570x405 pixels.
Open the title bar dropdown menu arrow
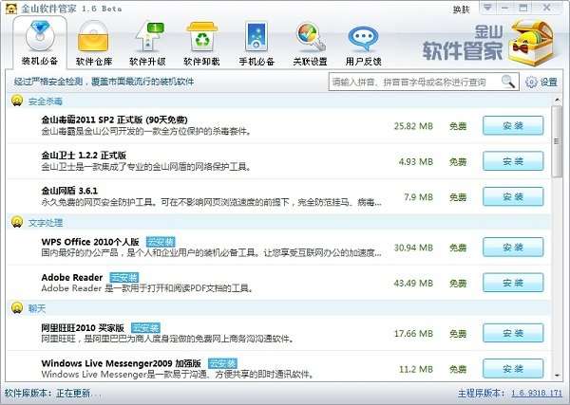coord(487,8)
